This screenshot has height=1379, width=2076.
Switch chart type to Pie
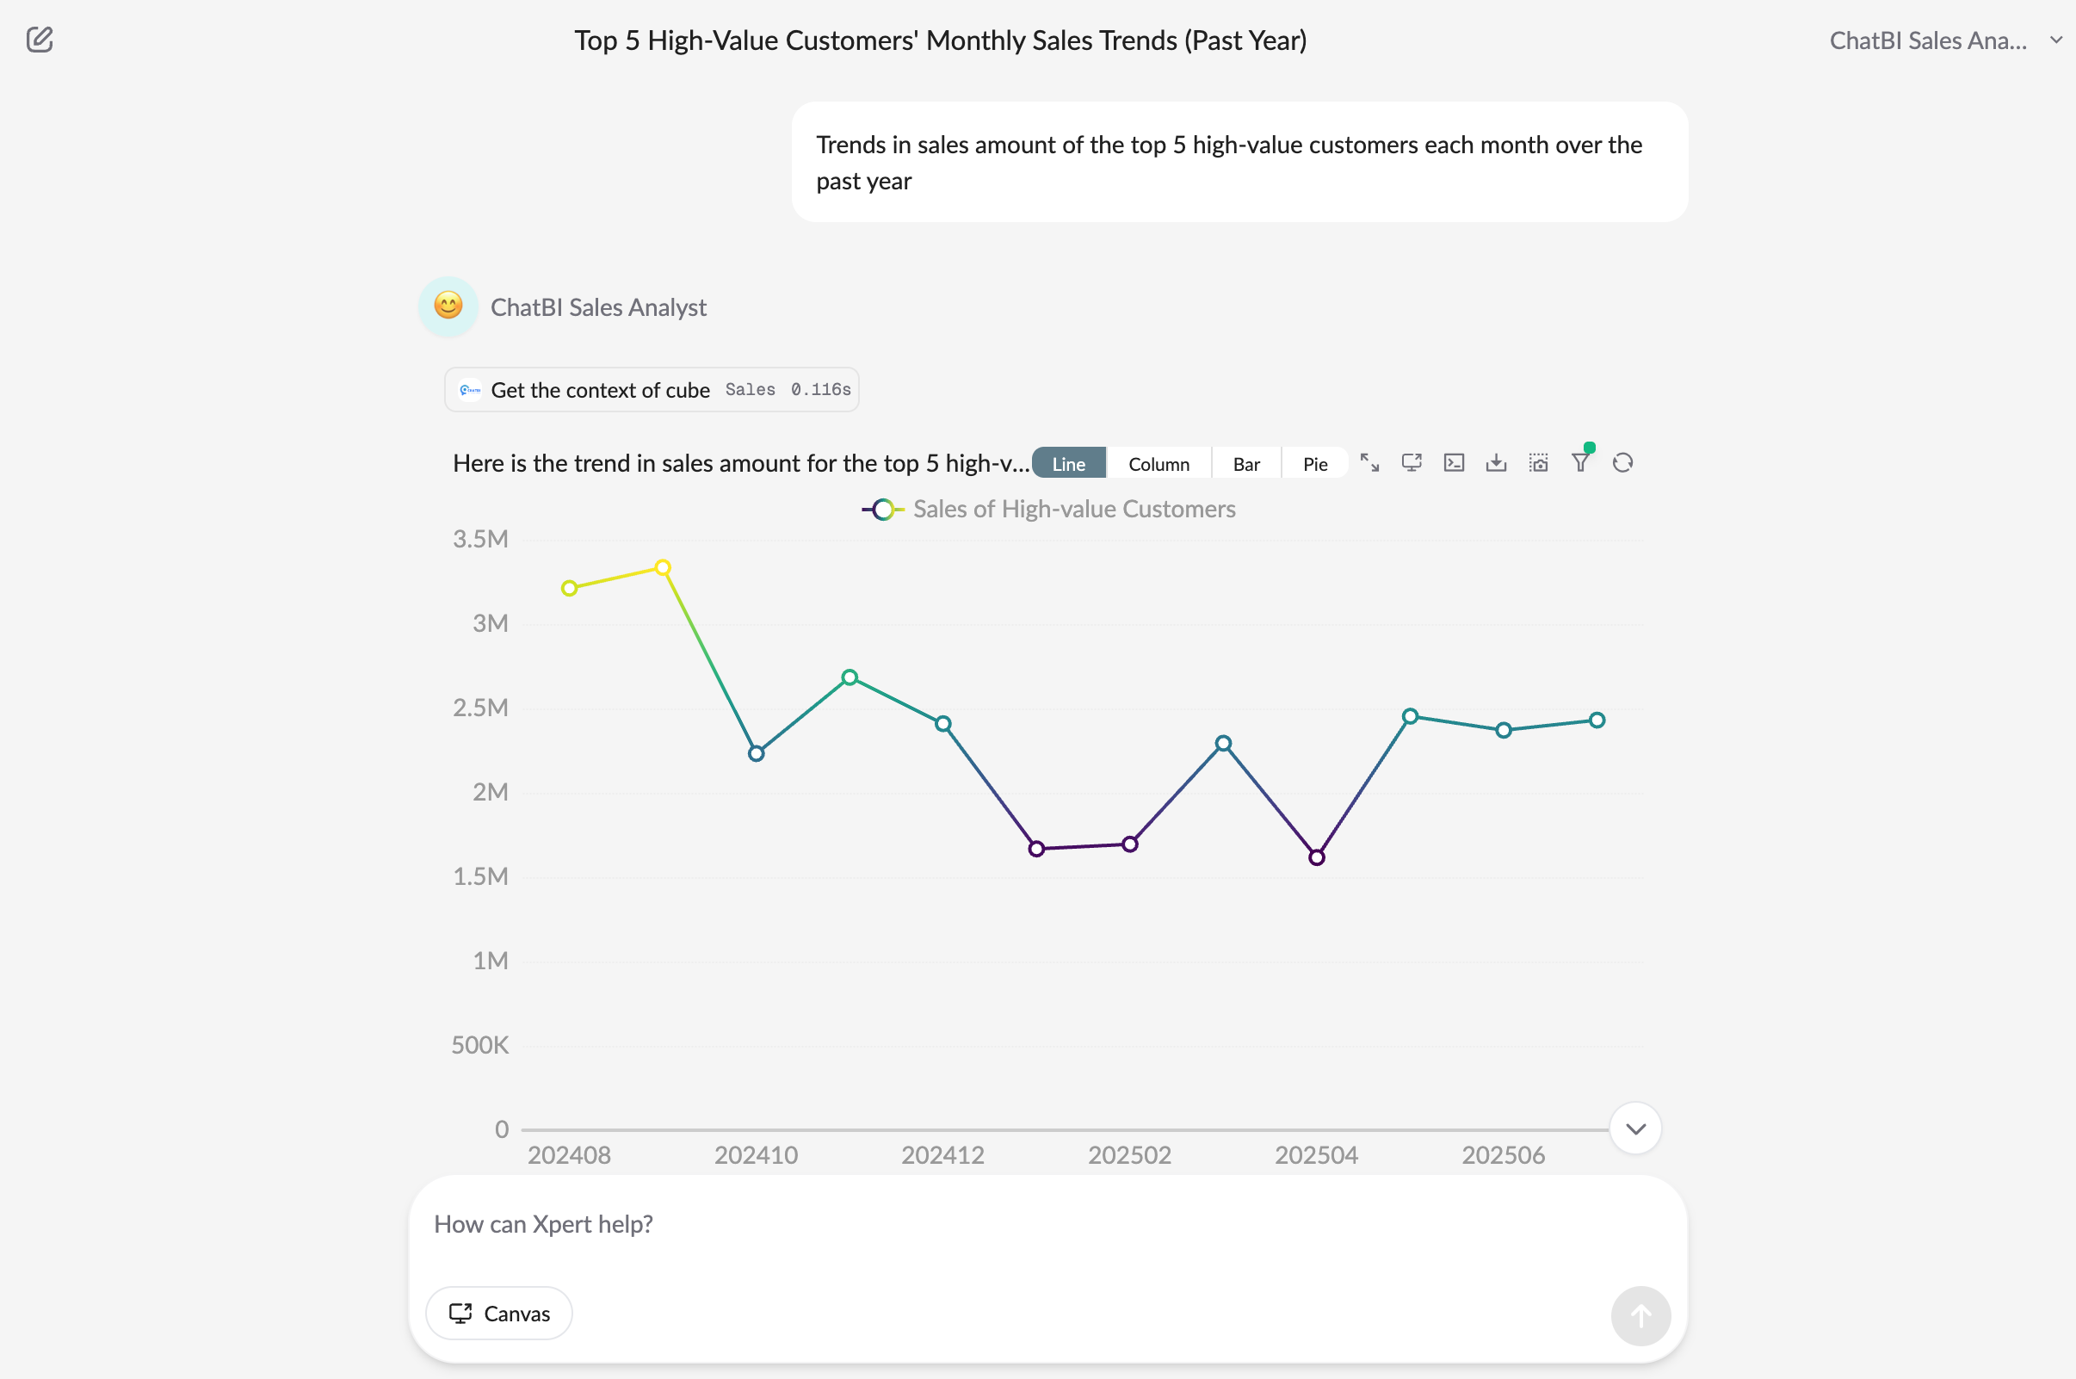(1314, 463)
